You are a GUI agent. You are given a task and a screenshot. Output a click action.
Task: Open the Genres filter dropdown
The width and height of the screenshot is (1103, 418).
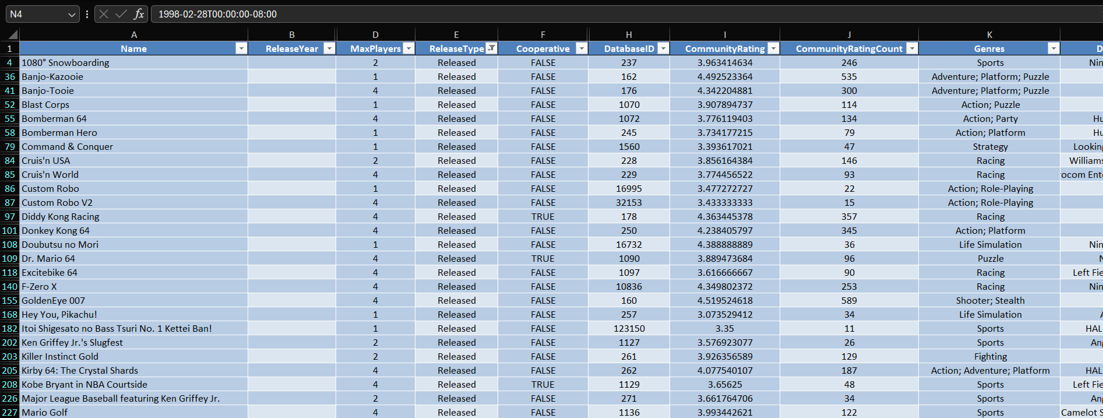click(1053, 48)
